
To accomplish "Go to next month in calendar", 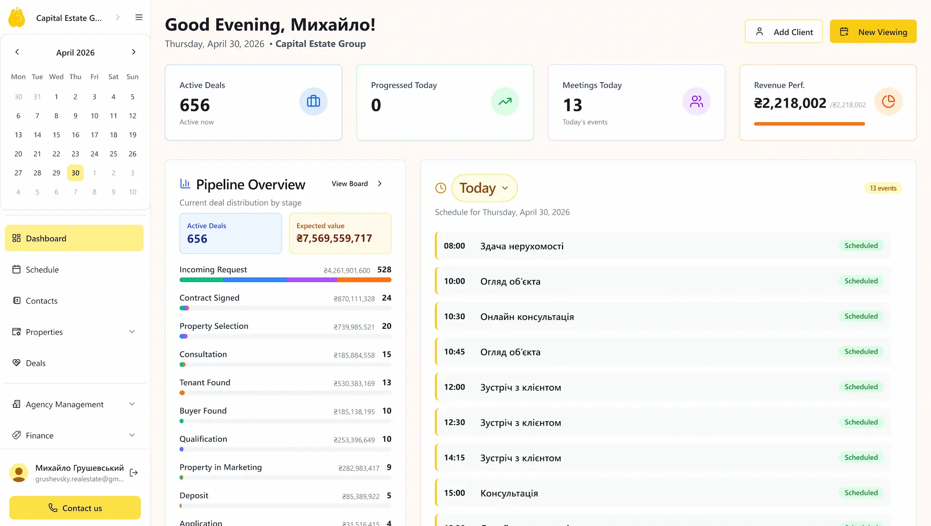I will 134,52.
